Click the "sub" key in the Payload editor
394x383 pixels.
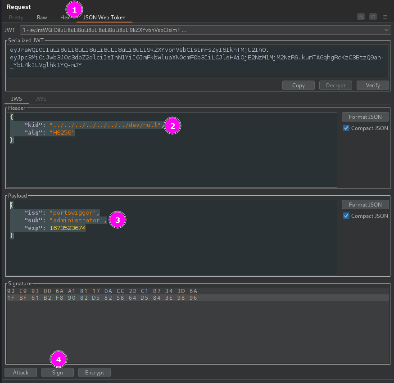click(x=33, y=220)
